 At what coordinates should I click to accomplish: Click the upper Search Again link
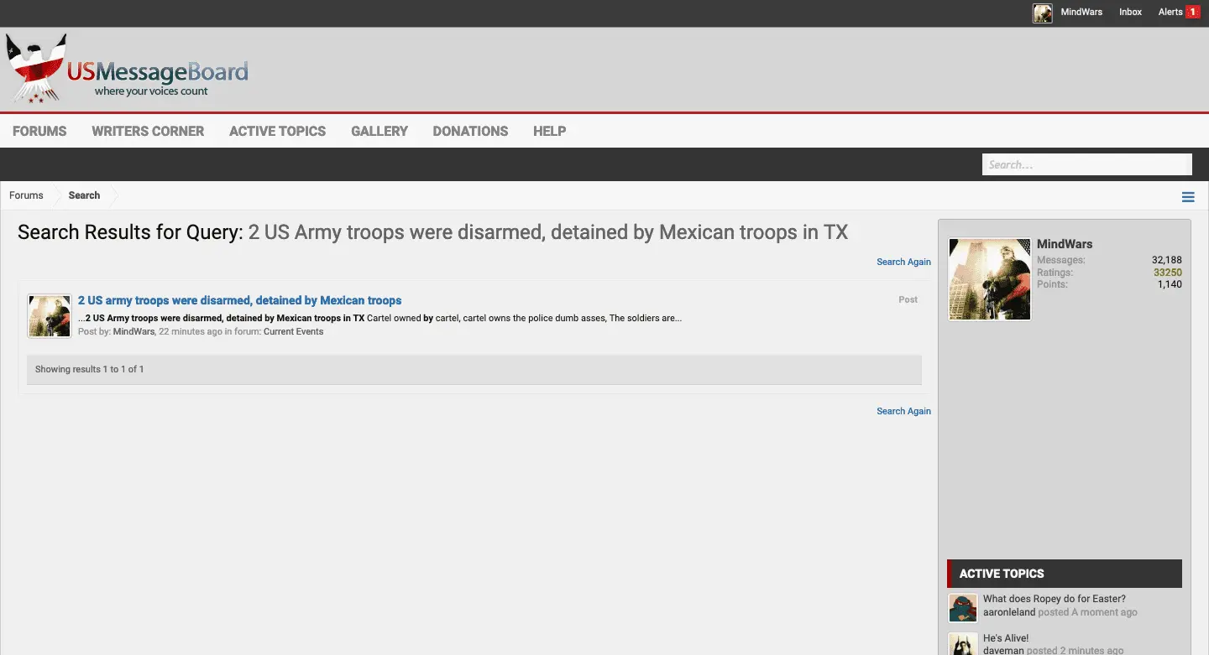pos(903,262)
